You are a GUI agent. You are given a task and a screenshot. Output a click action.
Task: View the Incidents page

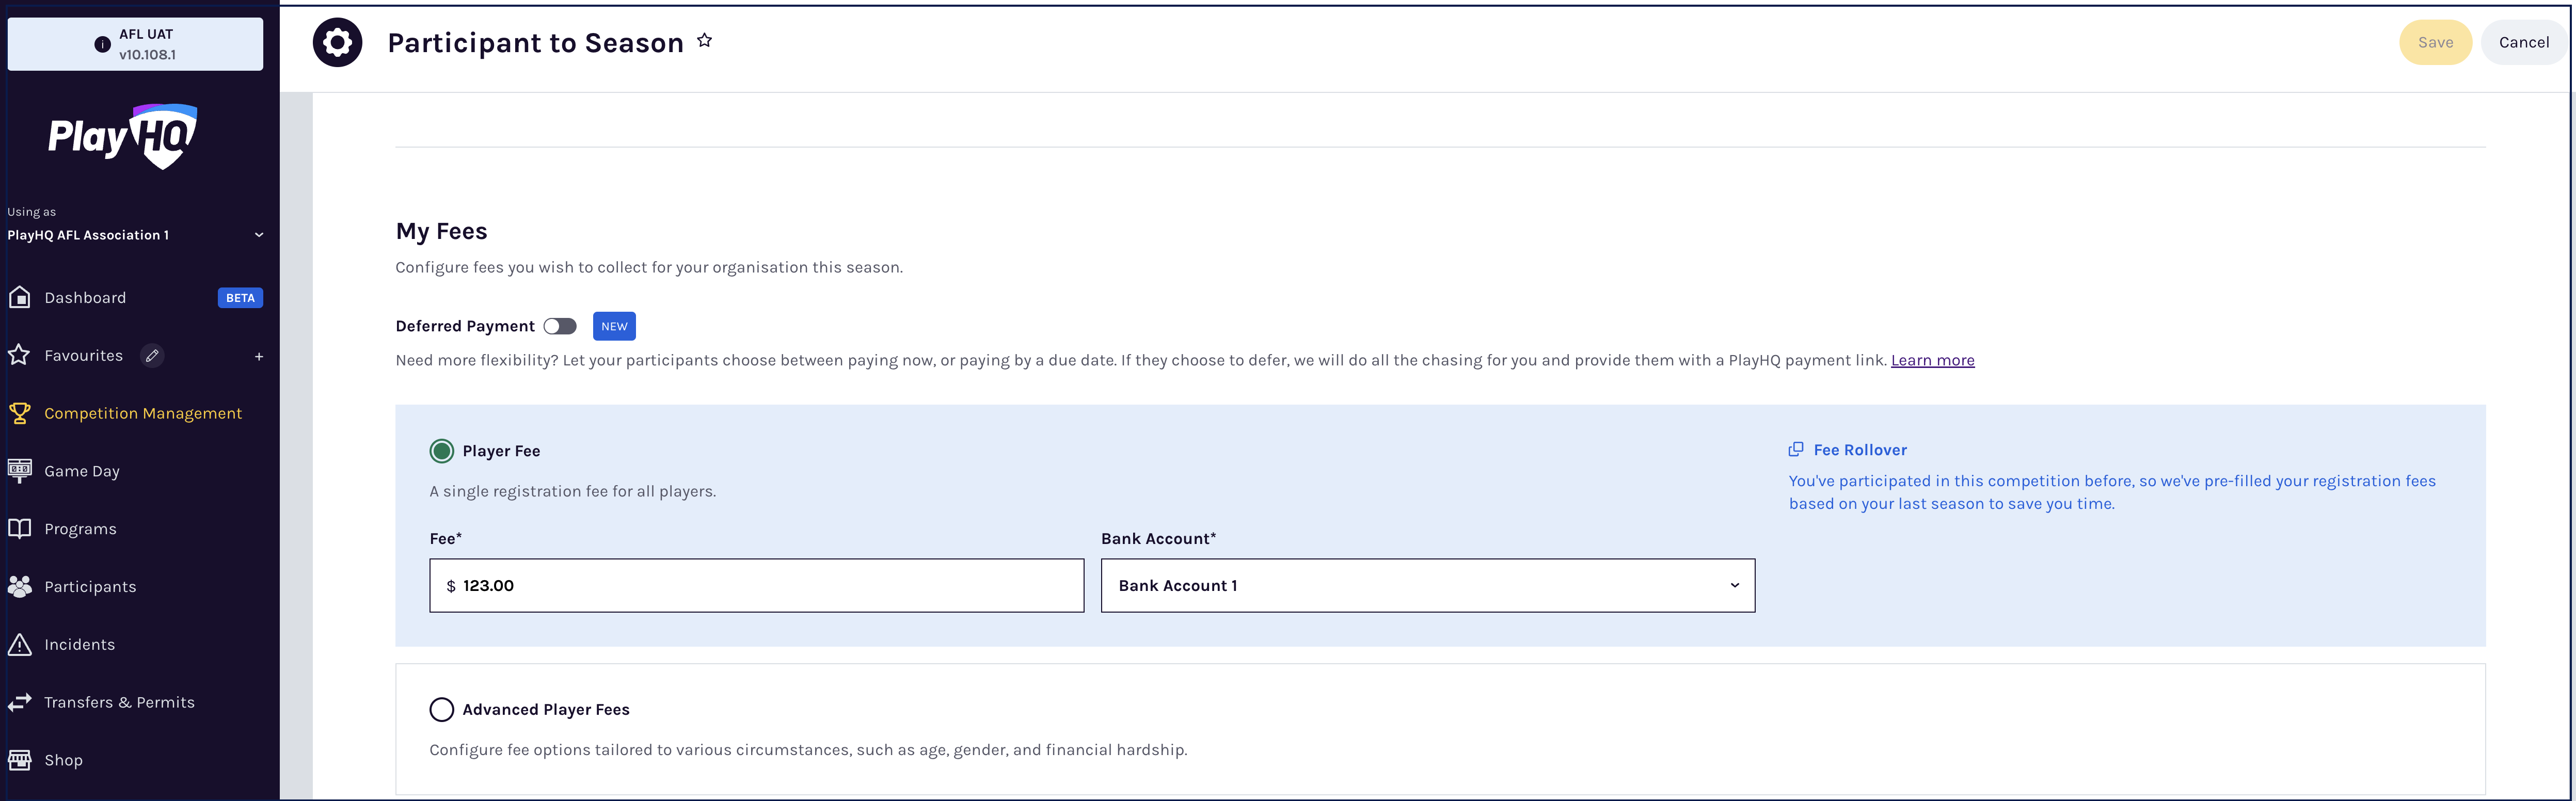coord(79,644)
